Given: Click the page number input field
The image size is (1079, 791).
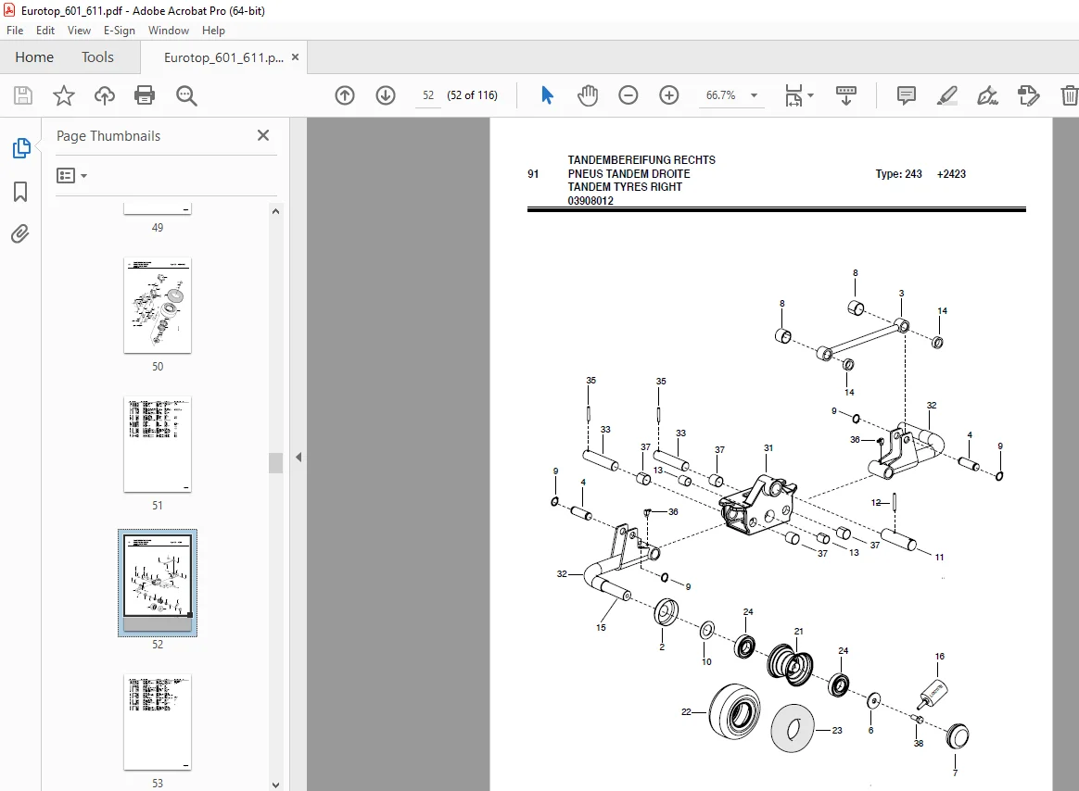Looking at the screenshot, I should (428, 94).
